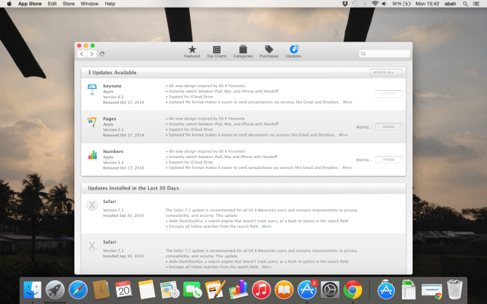This screenshot has height=304, width=487.
Task: Go to the Purchases tab
Action: pos(269,52)
